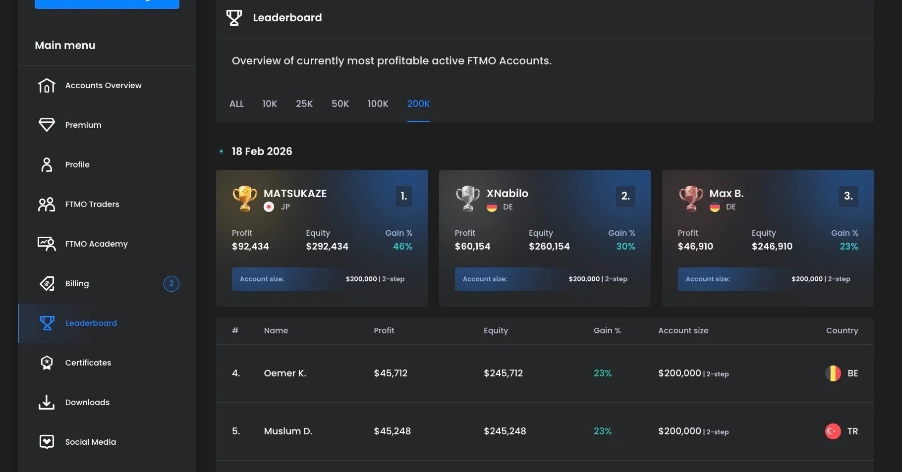This screenshot has width=902, height=472.
Task: Open Certificates via the badge icon
Action: pos(47,363)
